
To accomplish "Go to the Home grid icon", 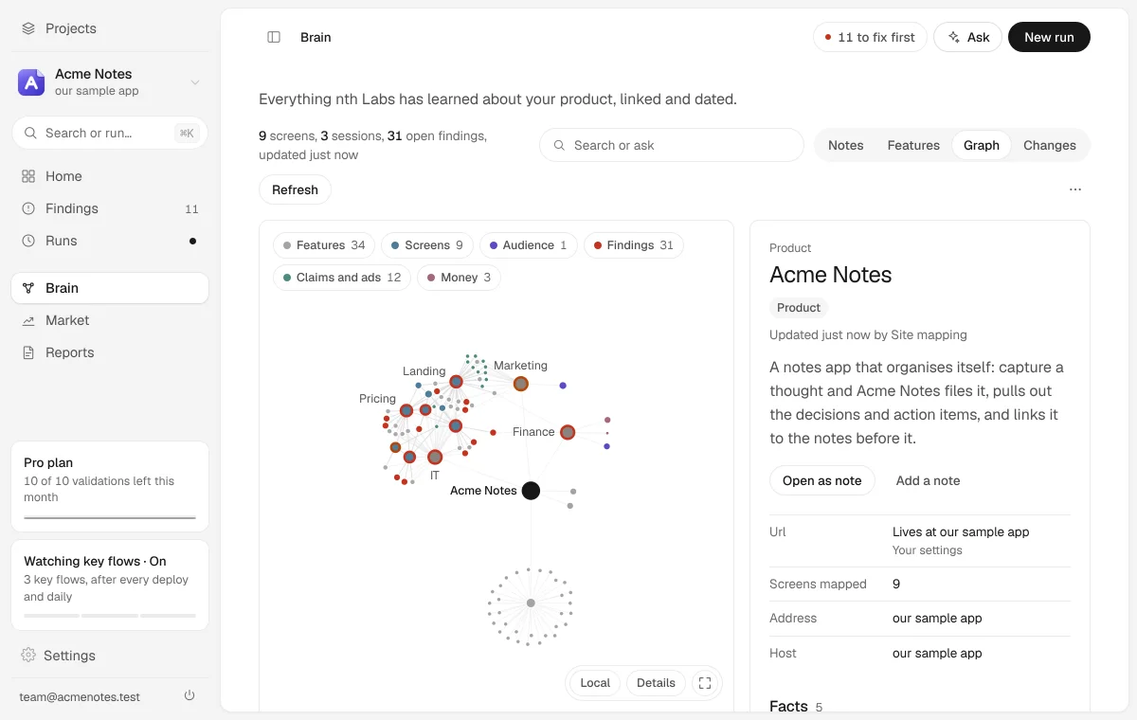I will tap(28, 176).
